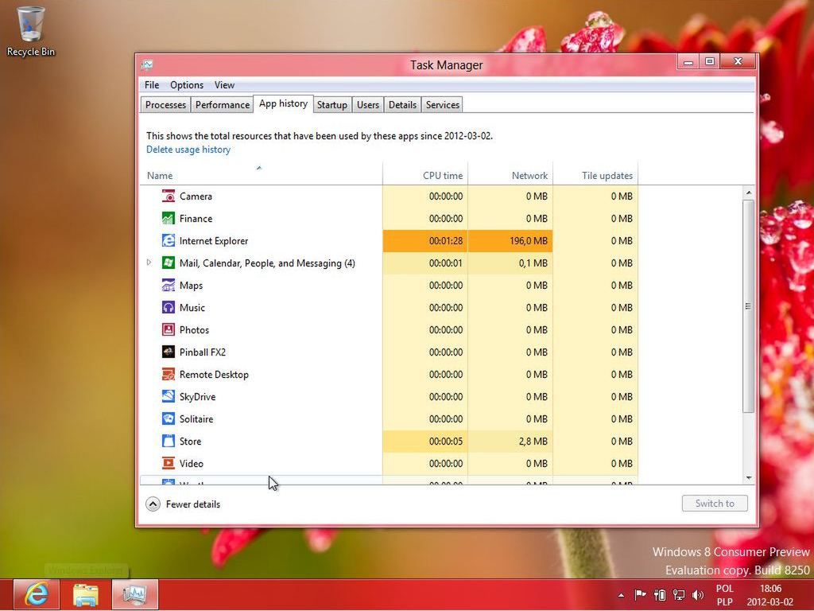
Task: Switch to the Processes tab
Action: pos(165,105)
